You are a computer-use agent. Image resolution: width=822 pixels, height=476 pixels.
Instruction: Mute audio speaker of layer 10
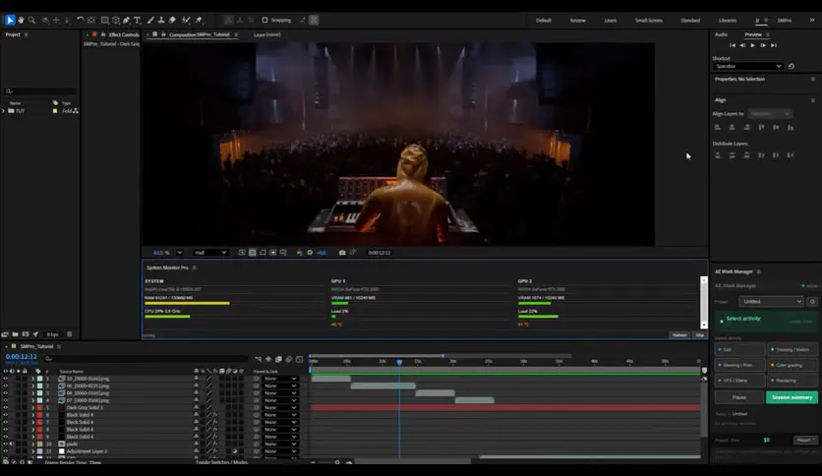pos(12,444)
